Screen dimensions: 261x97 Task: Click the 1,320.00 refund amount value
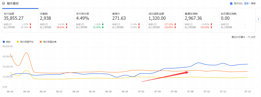click(x=157, y=18)
